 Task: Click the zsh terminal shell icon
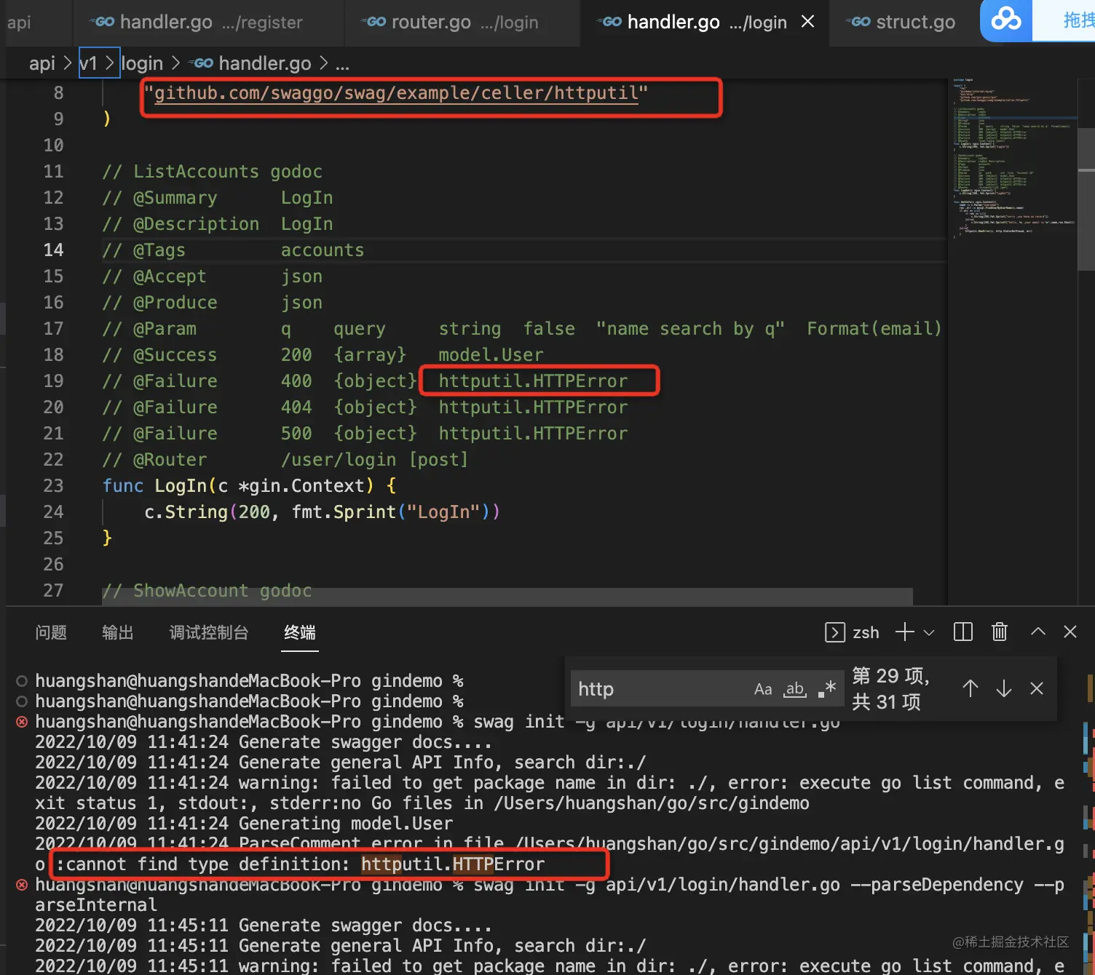[834, 632]
